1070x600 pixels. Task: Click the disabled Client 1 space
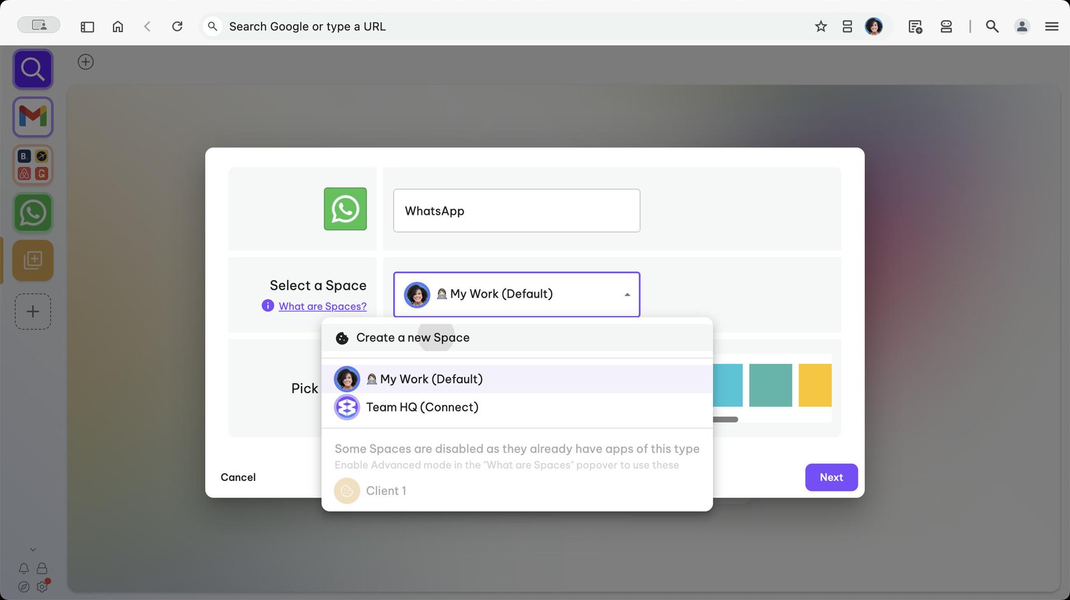click(x=517, y=491)
